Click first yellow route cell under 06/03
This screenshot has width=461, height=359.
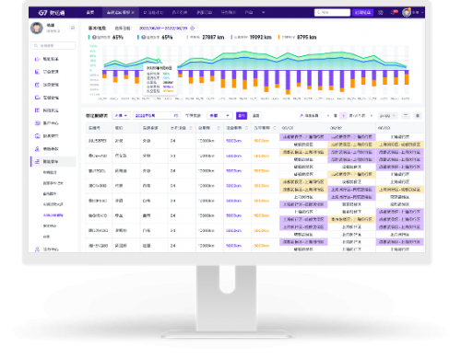click(x=400, y=145)
